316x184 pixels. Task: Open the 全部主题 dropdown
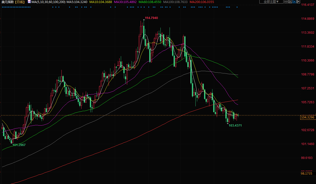271,2
